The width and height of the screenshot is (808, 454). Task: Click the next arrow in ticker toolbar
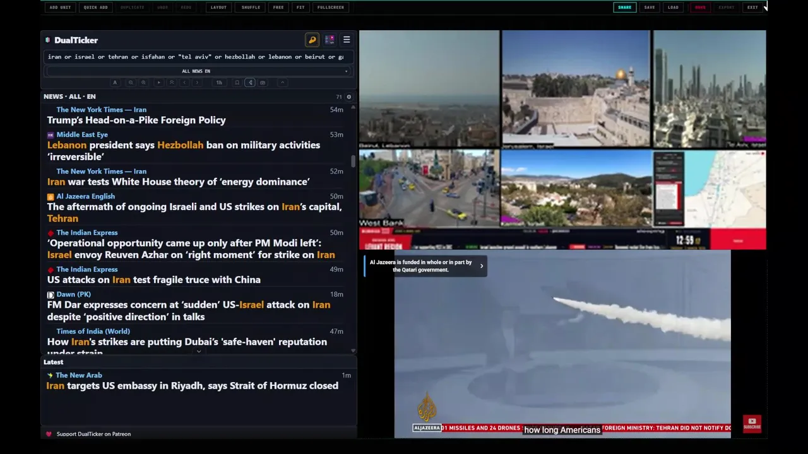tap(197, 83)
